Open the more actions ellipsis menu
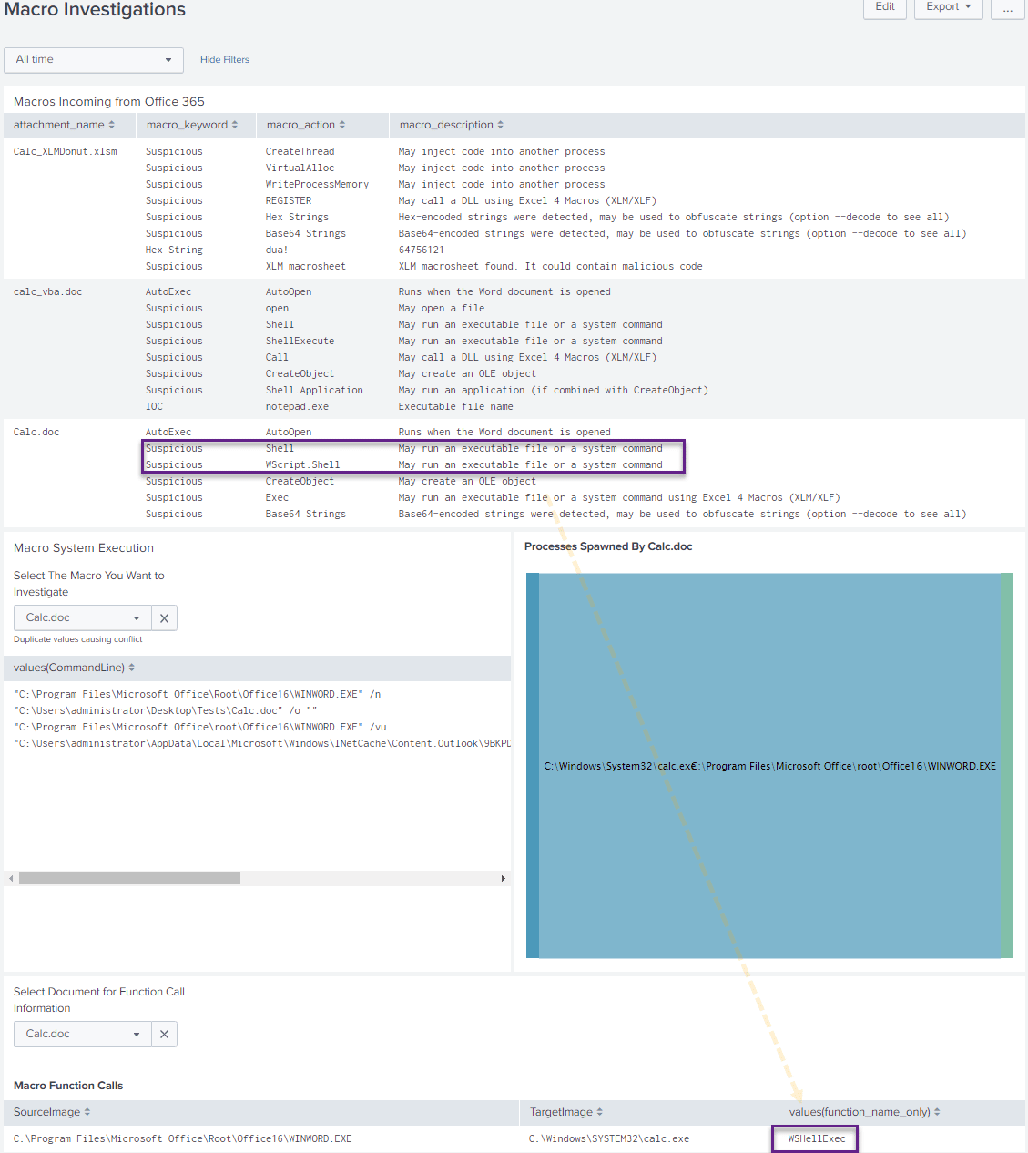This screenshot has width=1028, height=1153. click(1007, 9)
